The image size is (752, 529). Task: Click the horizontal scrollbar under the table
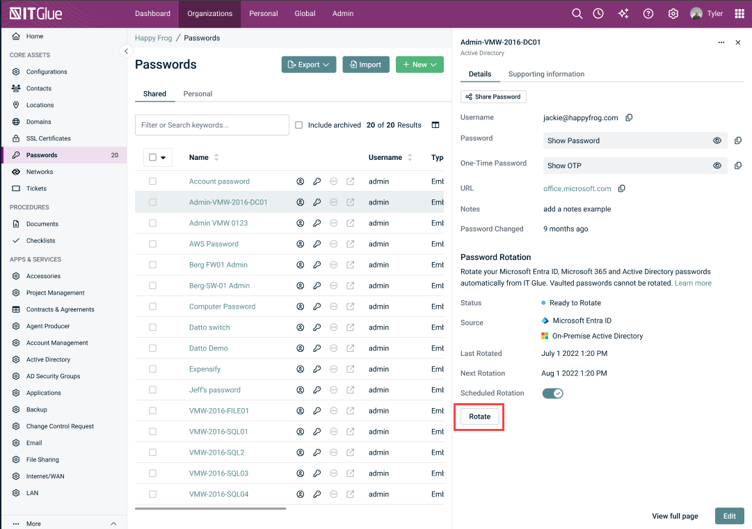point(211,508)
